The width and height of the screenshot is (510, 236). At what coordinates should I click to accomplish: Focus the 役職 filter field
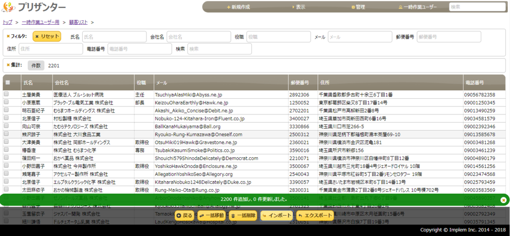tap(278, 37)
